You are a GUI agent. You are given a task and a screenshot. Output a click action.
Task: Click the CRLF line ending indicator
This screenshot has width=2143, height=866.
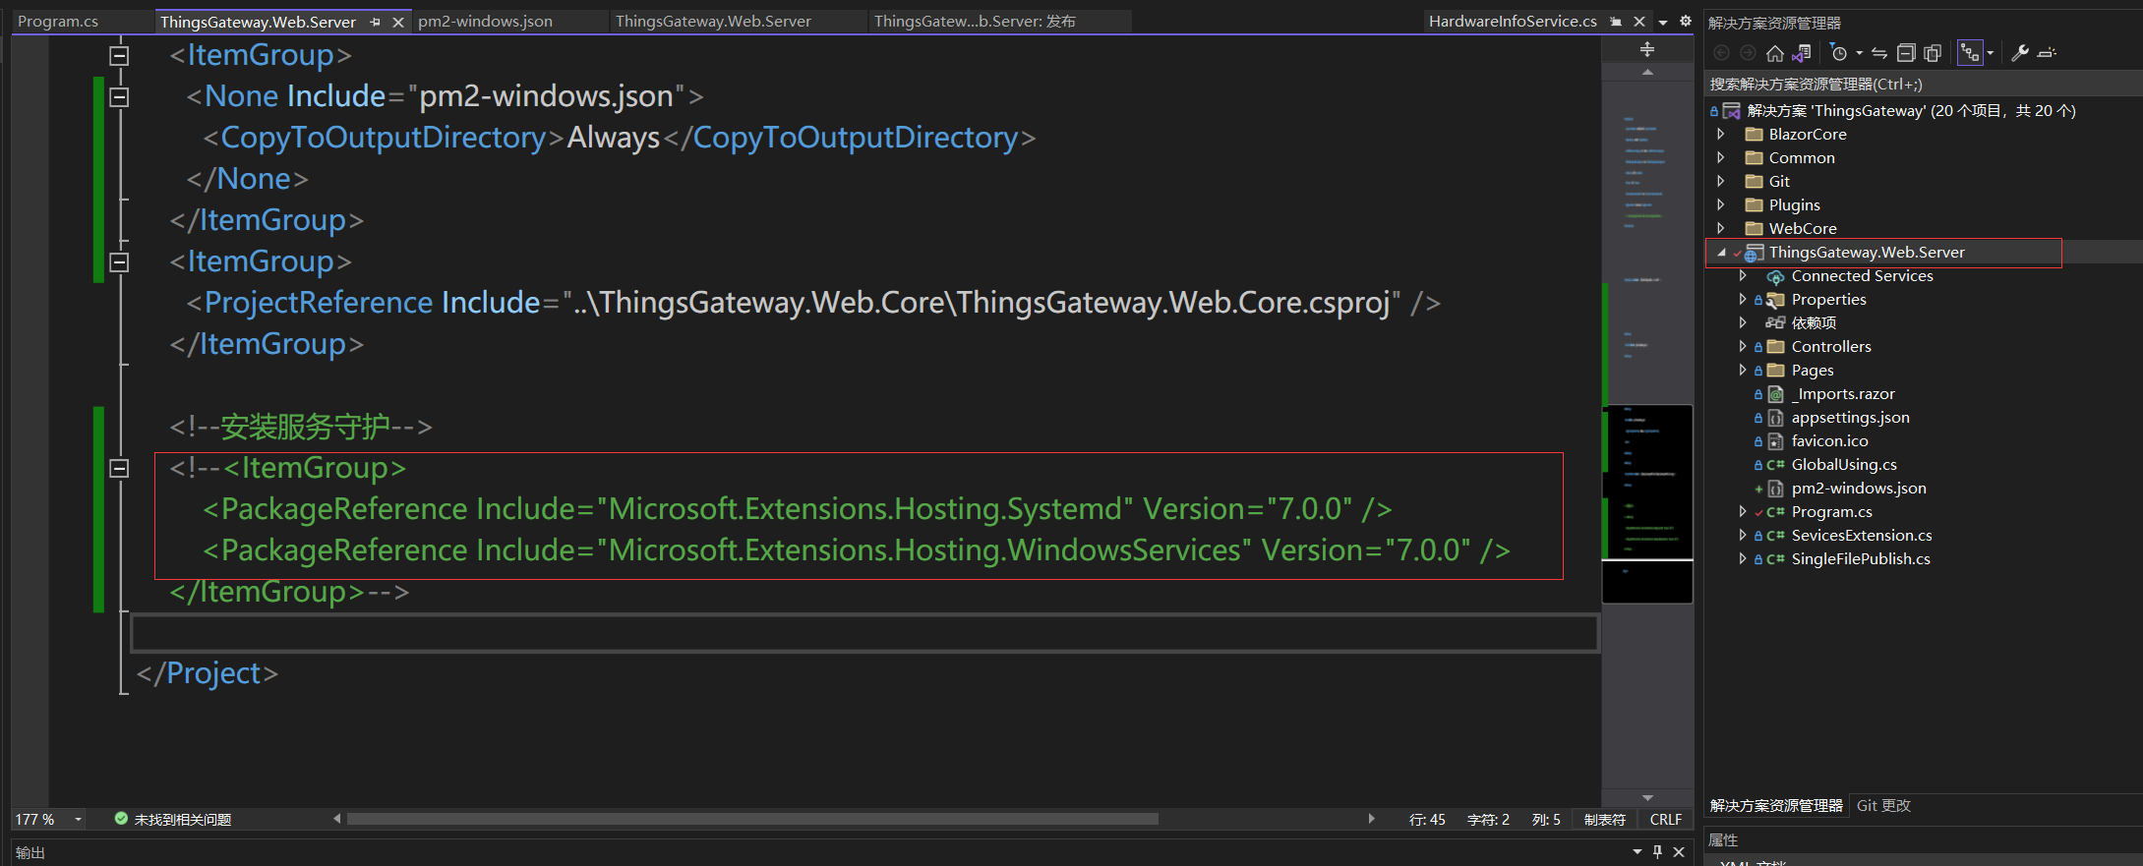pyautogui.click(x=1665, y=819)
